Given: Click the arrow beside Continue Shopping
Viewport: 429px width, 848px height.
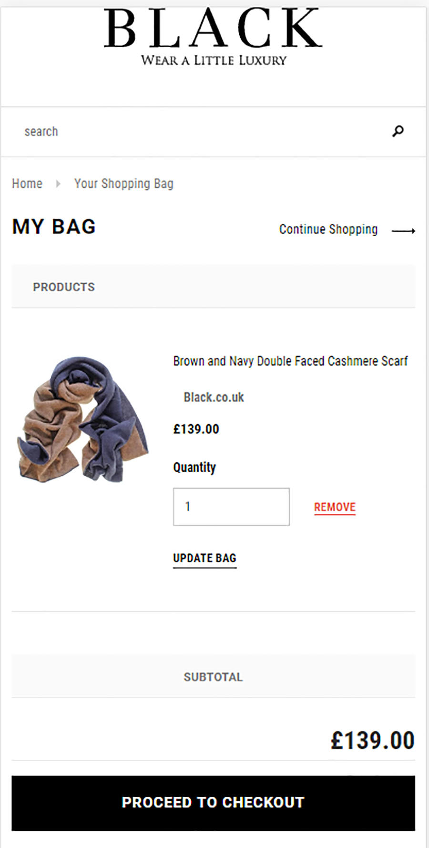Looking at the screenshot, I should click(x=403, y=231).
